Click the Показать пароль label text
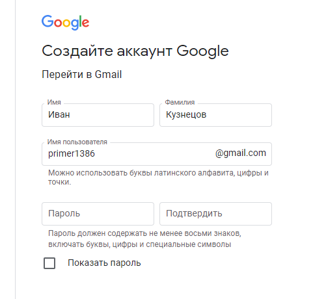This screenshot has width=313, height=299. pos(104,263)
